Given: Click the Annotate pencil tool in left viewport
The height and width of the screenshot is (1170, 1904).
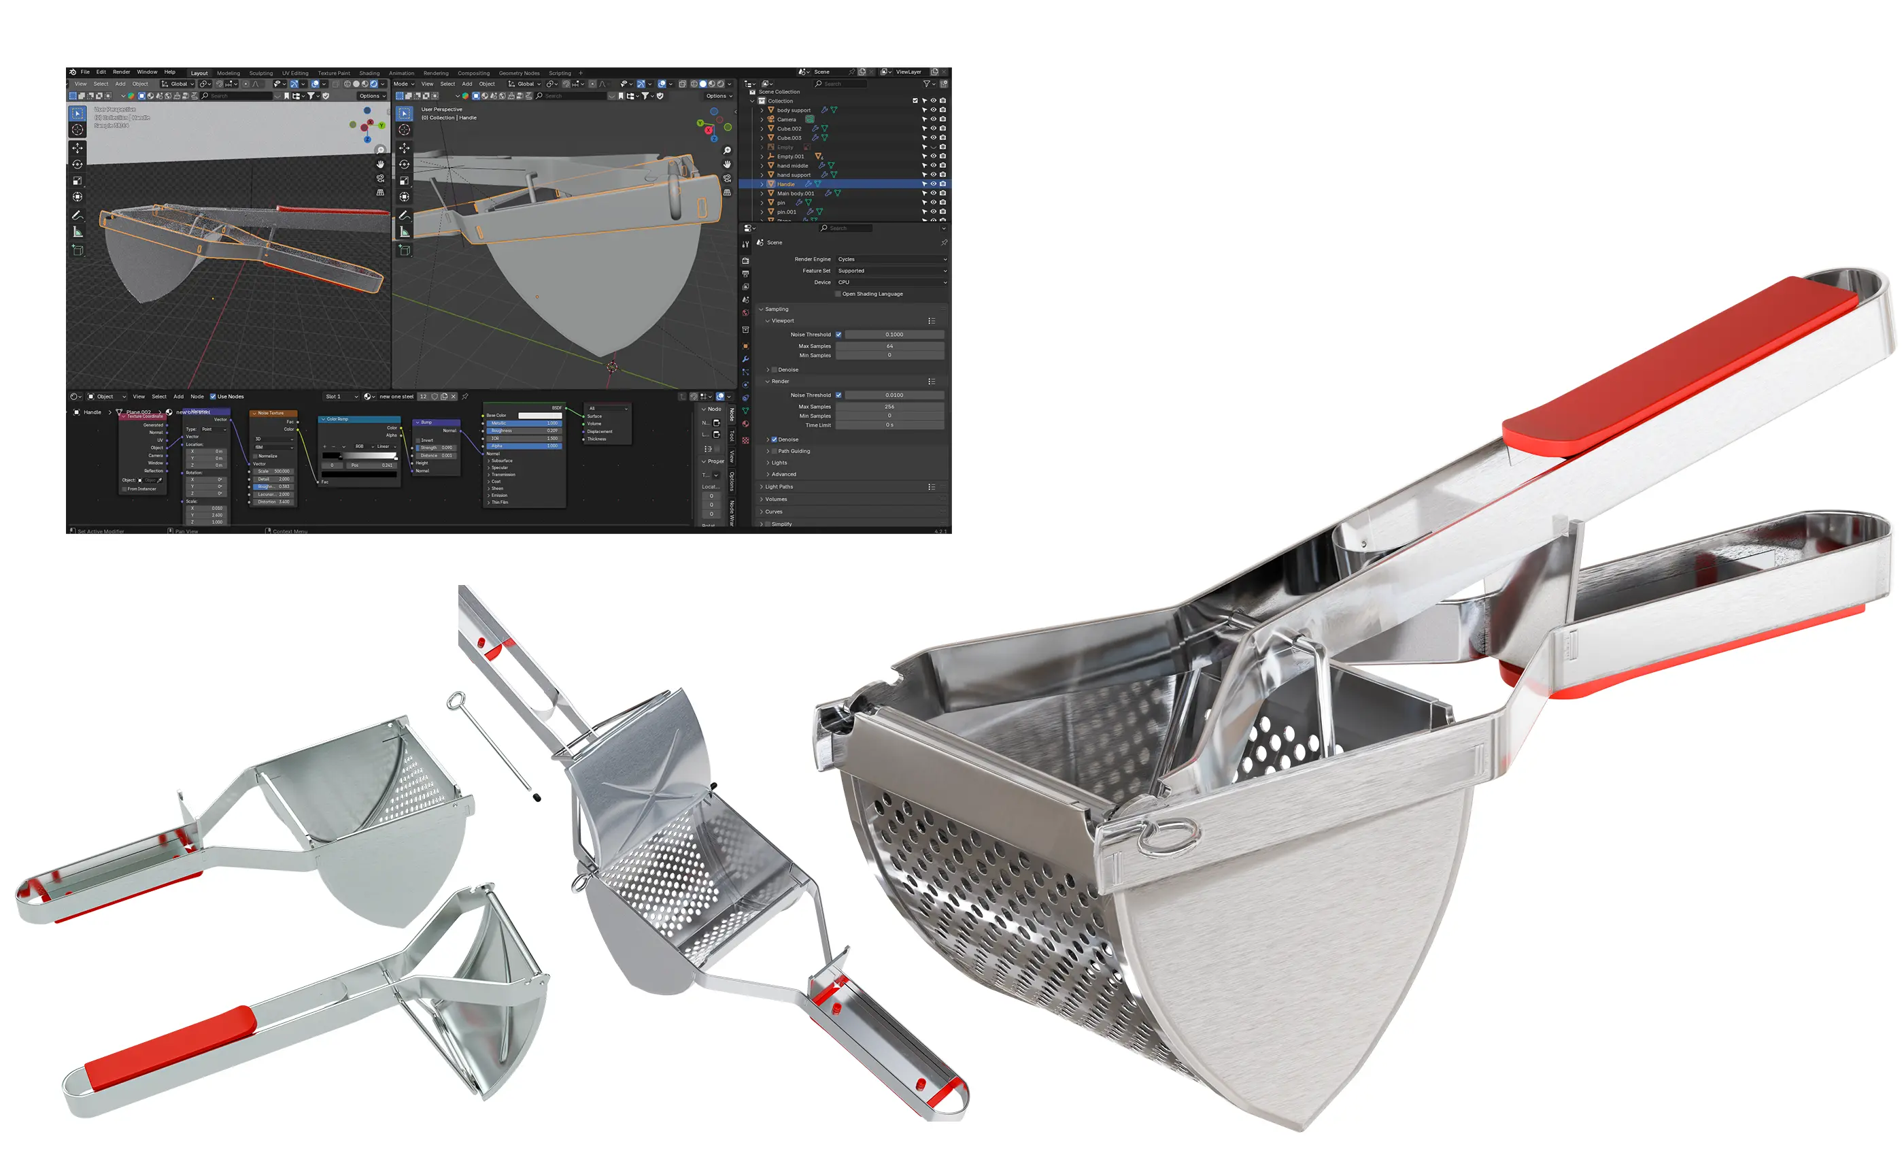Looking at the screenshot, I should click(78, 215).
